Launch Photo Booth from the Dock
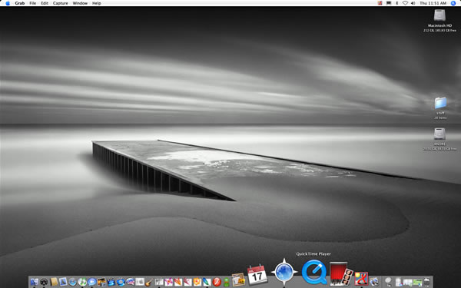Screen dimensions: 461x288 pyautogui.click(x=341, y=273)
